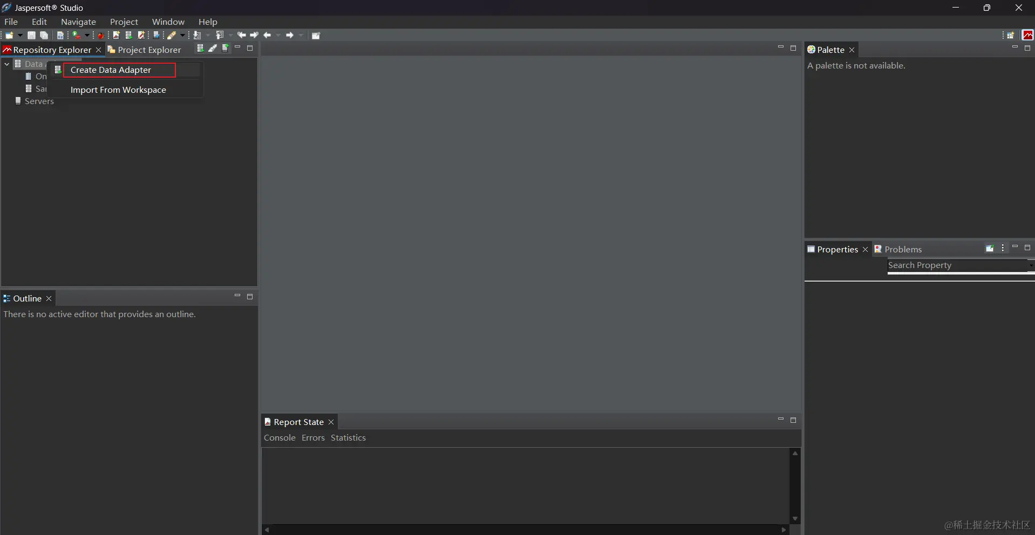Switch to the Errors tab in Report State

tap(313, 438)
